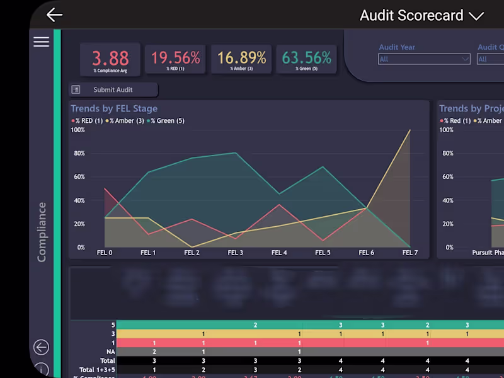
Task: Click the Total row in the bottom table
Action: [x=108, y=360]
